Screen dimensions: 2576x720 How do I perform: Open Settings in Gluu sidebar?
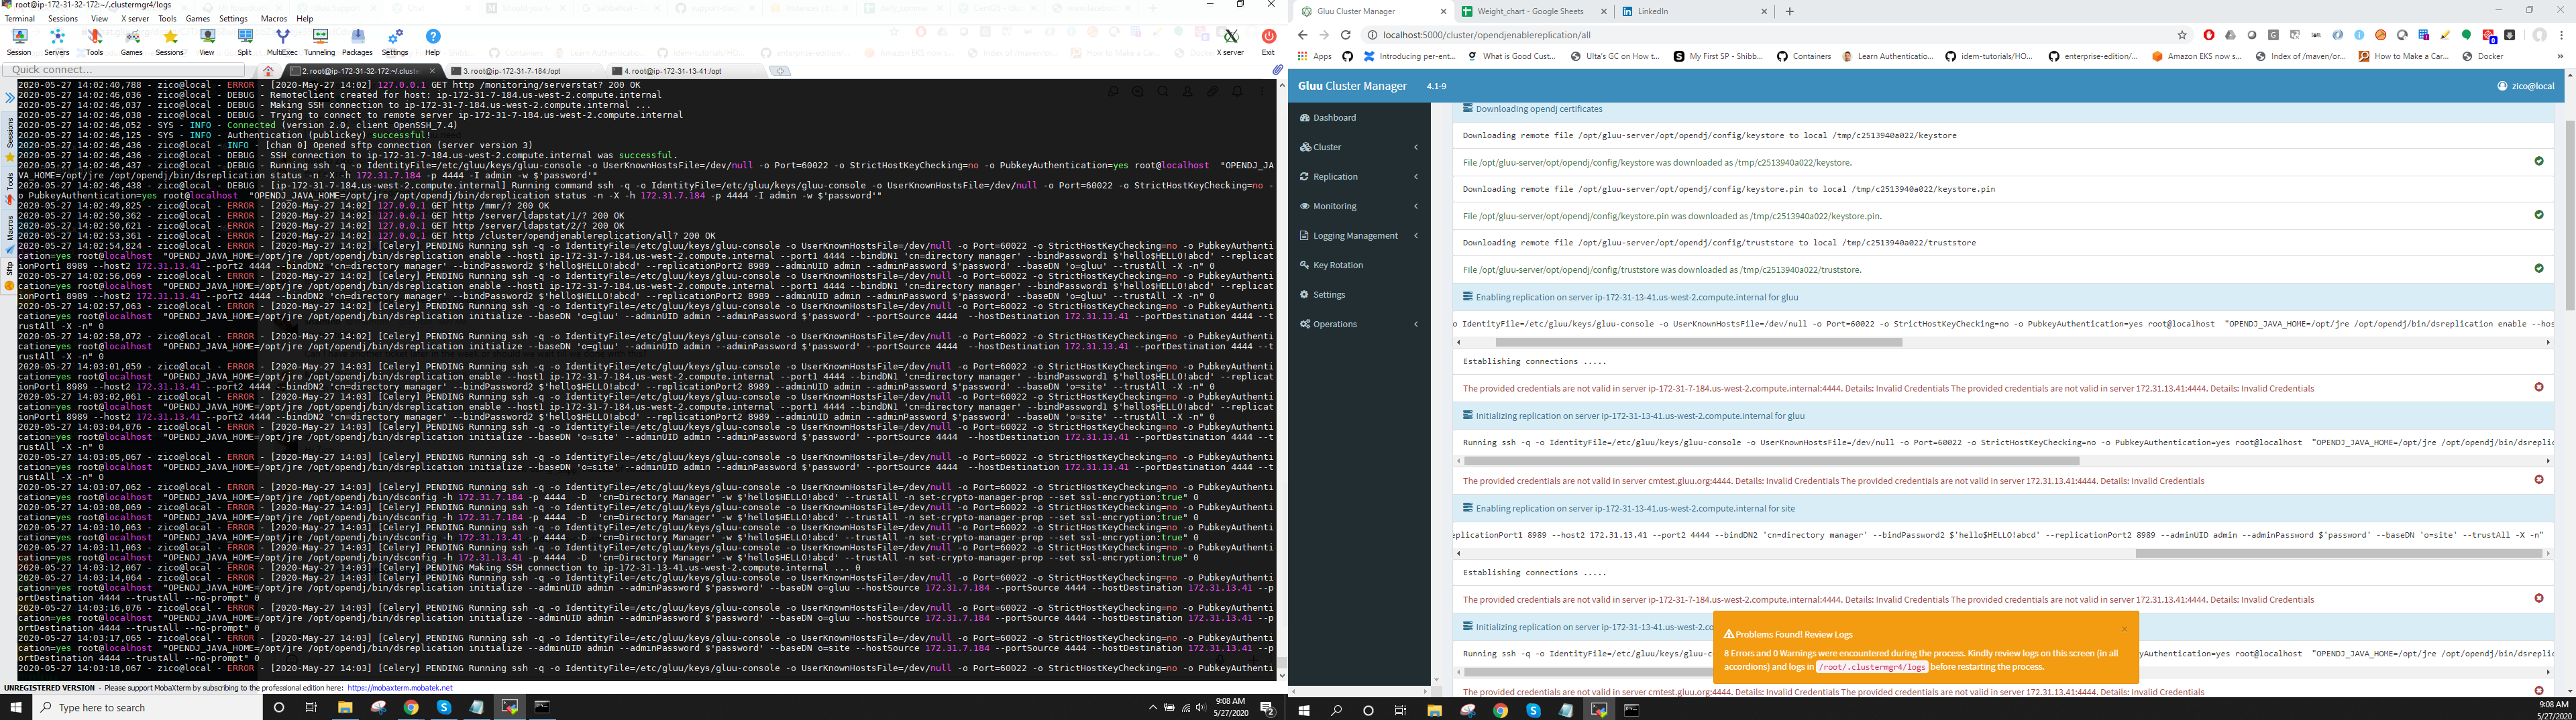pos(1359,295)
